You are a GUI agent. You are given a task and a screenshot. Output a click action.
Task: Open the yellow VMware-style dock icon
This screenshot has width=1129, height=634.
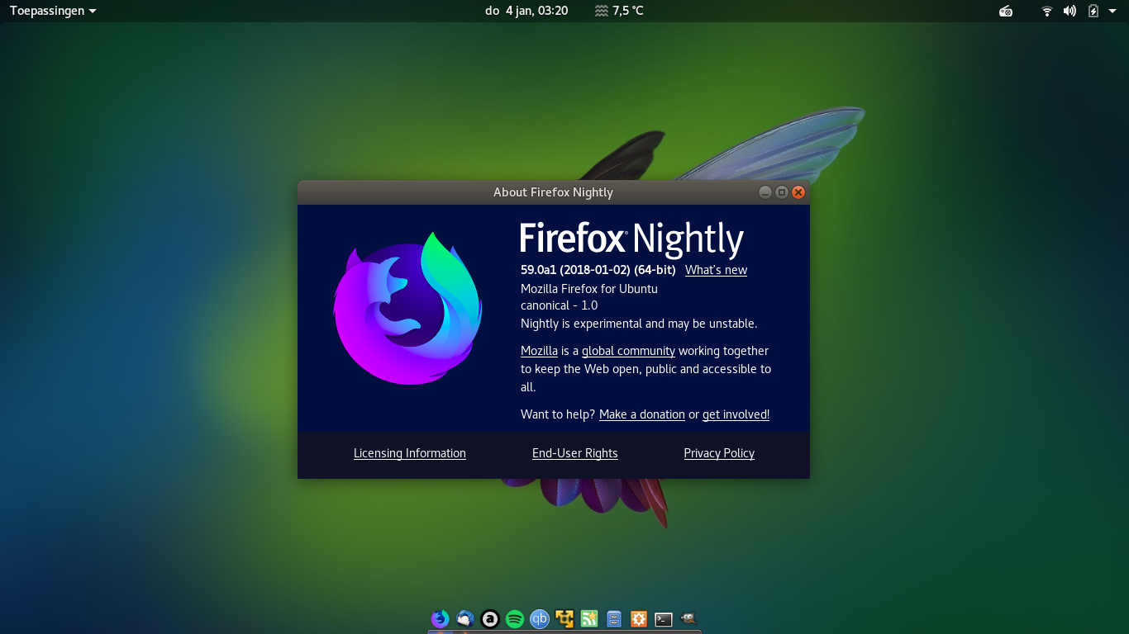564,618
